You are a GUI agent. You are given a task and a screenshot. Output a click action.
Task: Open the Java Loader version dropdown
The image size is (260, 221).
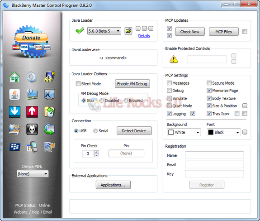point(104,31)
